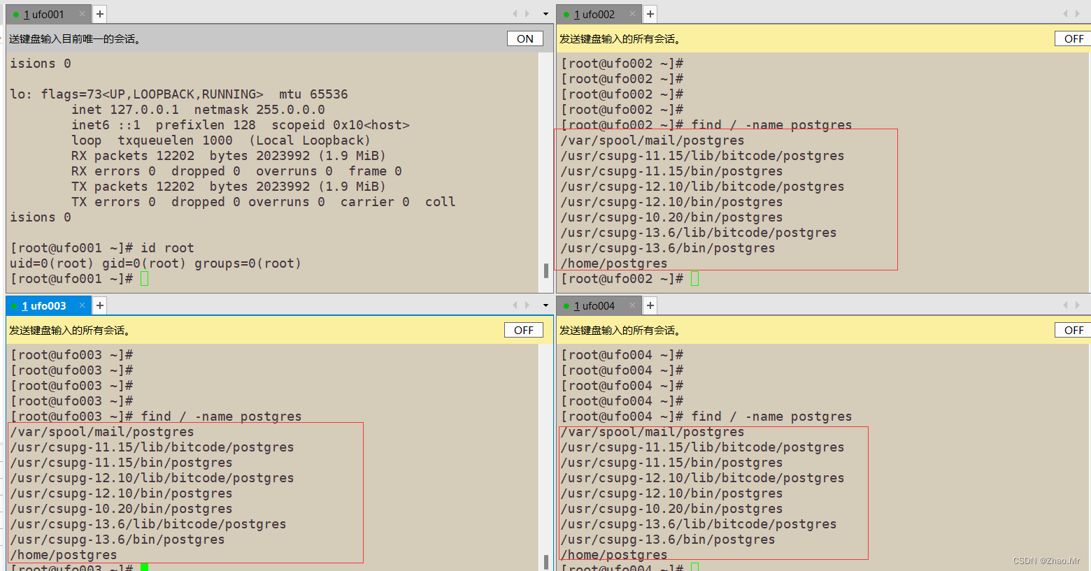
Task: Click "inet 127.0.0.1" line in ufo001
Action: (x=198, y=110)
